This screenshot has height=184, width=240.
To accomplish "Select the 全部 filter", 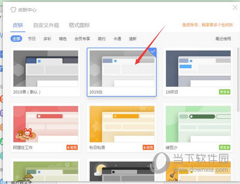I will [16, 39].
